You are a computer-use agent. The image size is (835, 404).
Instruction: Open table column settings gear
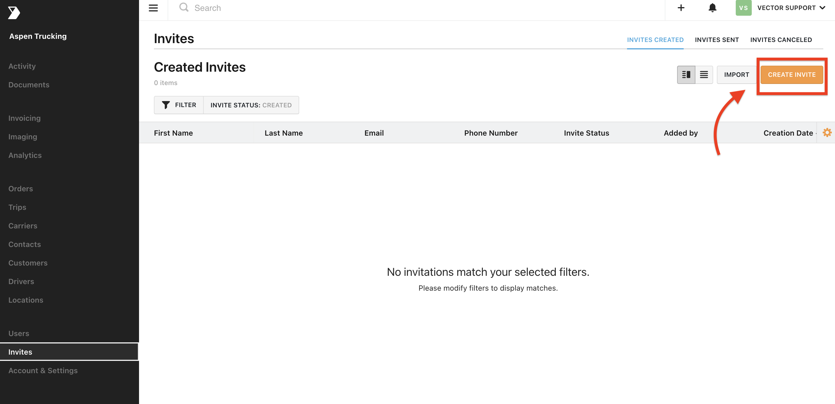827,132
